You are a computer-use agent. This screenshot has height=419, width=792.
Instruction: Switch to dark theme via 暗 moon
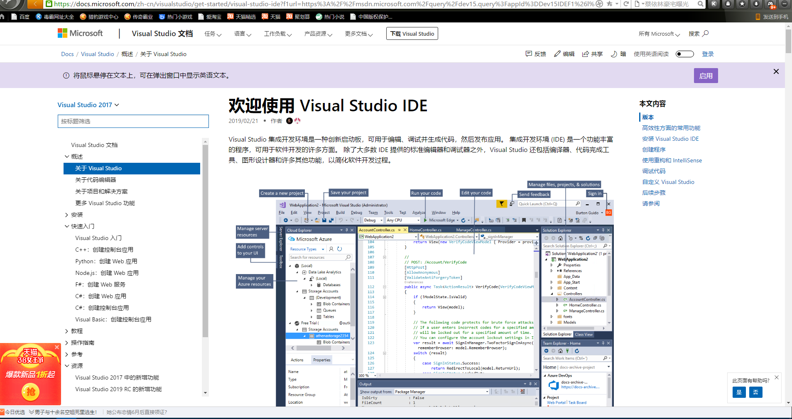[x=614, y=54]
